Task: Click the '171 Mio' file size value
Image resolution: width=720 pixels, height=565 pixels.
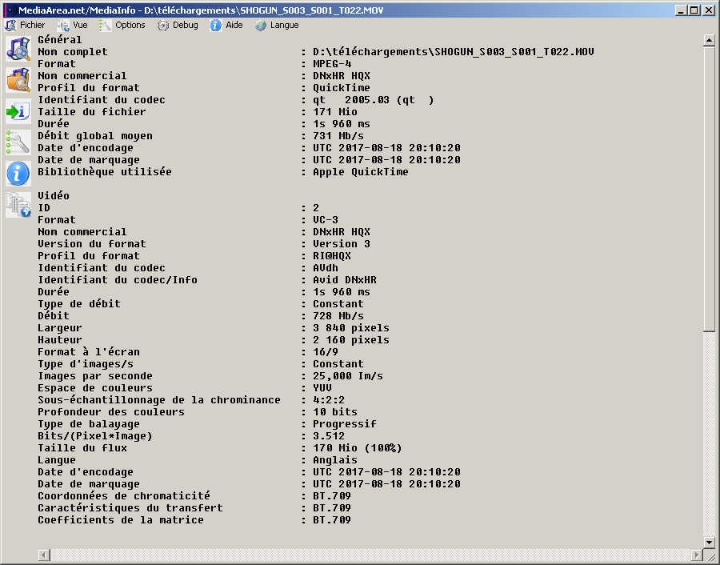Action: pos(334,111)
